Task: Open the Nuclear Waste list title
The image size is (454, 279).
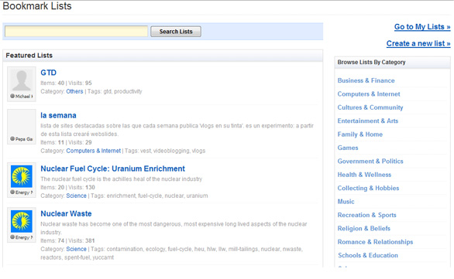Action: click(66, 214)
